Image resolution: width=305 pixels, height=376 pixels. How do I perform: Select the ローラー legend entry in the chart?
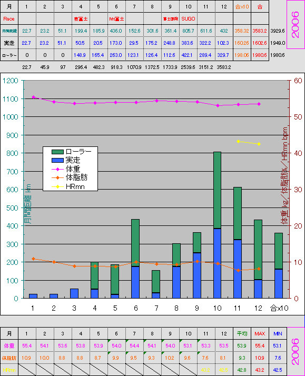tap(71, 152)
